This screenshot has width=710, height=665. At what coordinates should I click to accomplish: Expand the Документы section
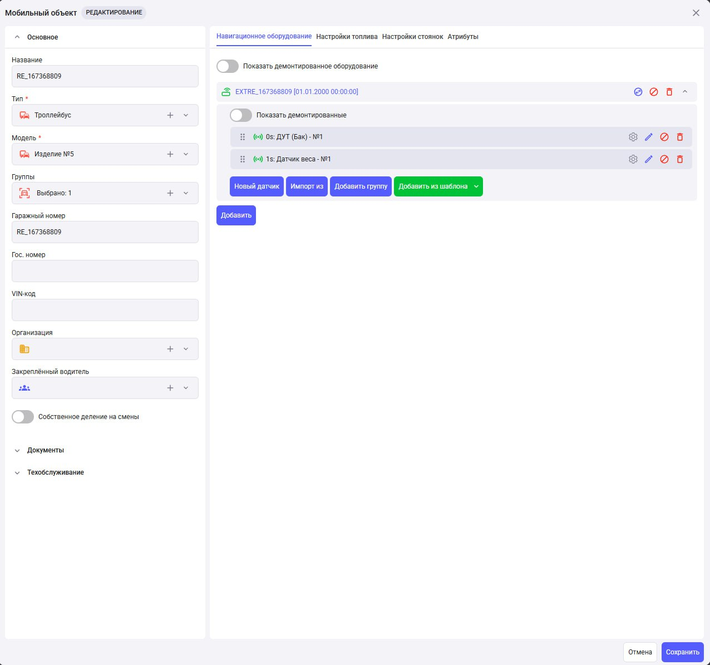tap(46, 450)
